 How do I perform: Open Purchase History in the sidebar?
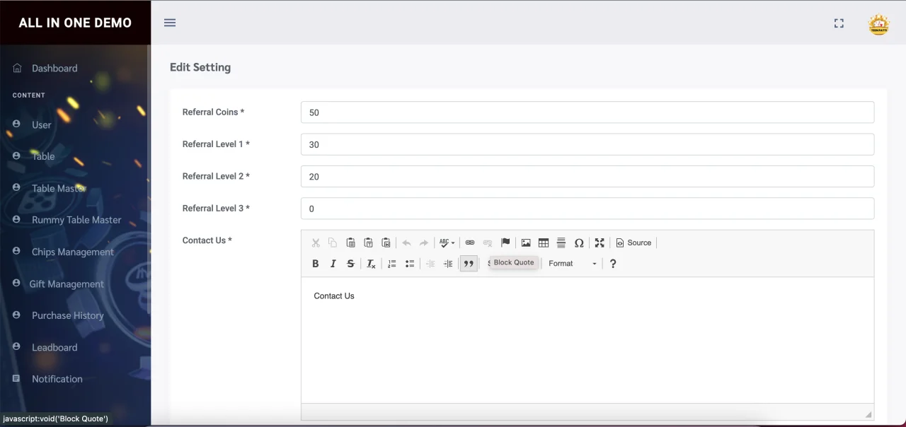(67, 315)
